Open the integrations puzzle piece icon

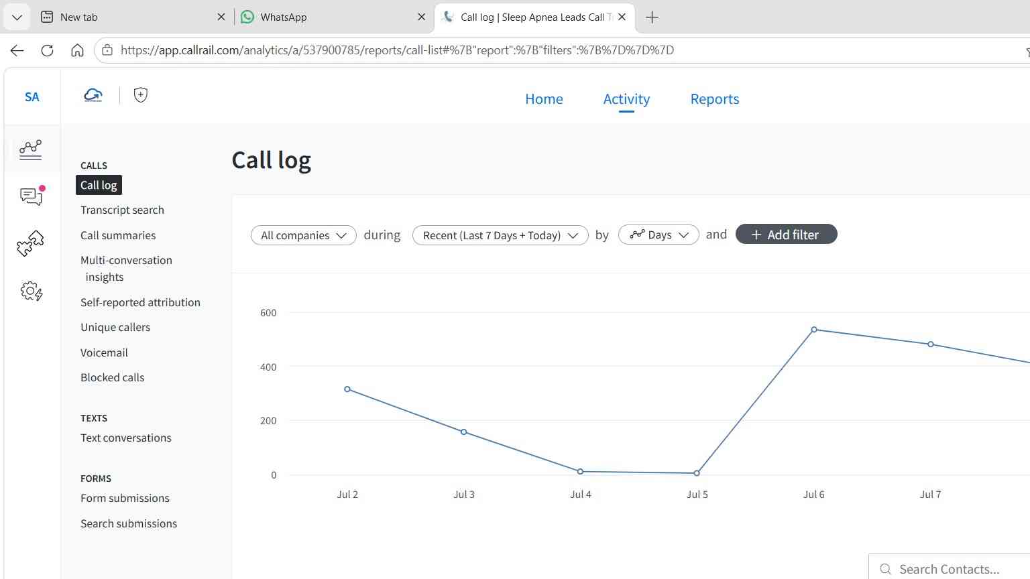[x=31, y=243]
